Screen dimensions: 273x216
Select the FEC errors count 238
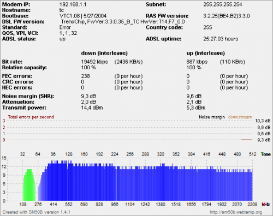point(85,76)
